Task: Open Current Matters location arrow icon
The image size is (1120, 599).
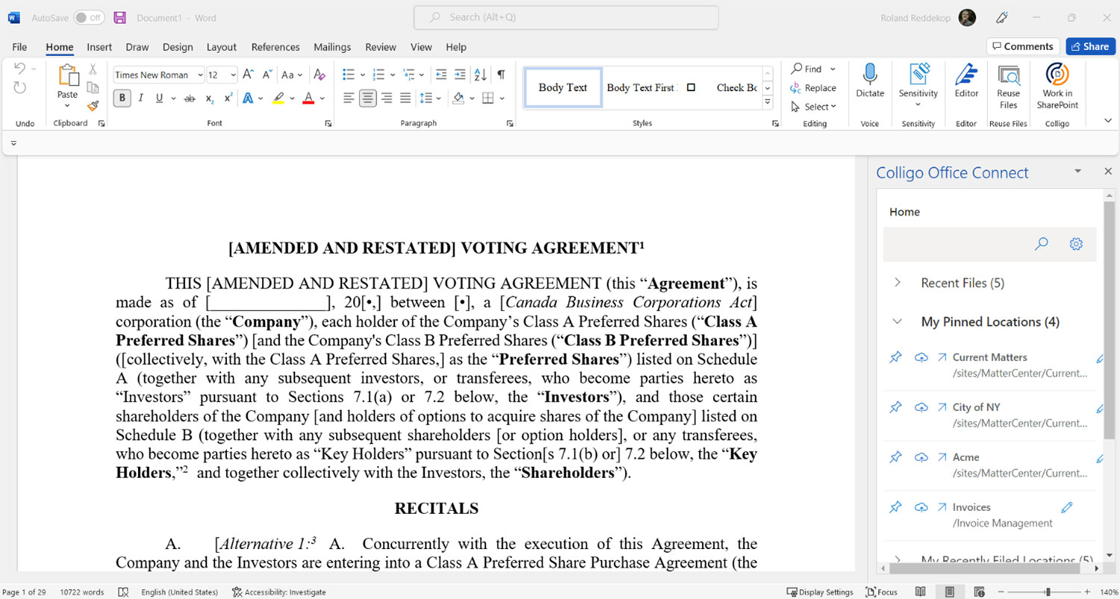Action: [942, 357]
